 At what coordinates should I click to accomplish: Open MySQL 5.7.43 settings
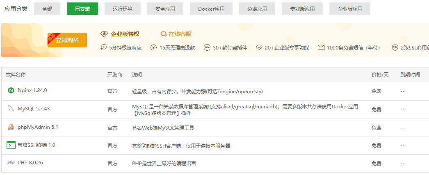pos(34,108)
